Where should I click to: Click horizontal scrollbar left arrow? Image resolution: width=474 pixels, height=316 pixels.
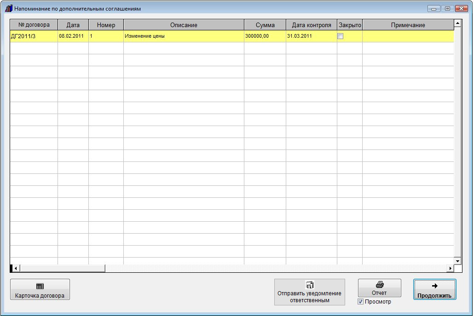(x=16, y=268)
